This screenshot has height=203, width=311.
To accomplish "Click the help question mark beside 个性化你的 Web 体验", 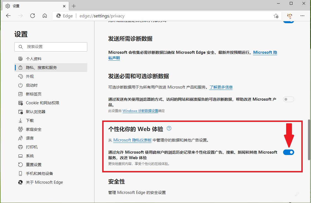I will click(x=169, y=128).
